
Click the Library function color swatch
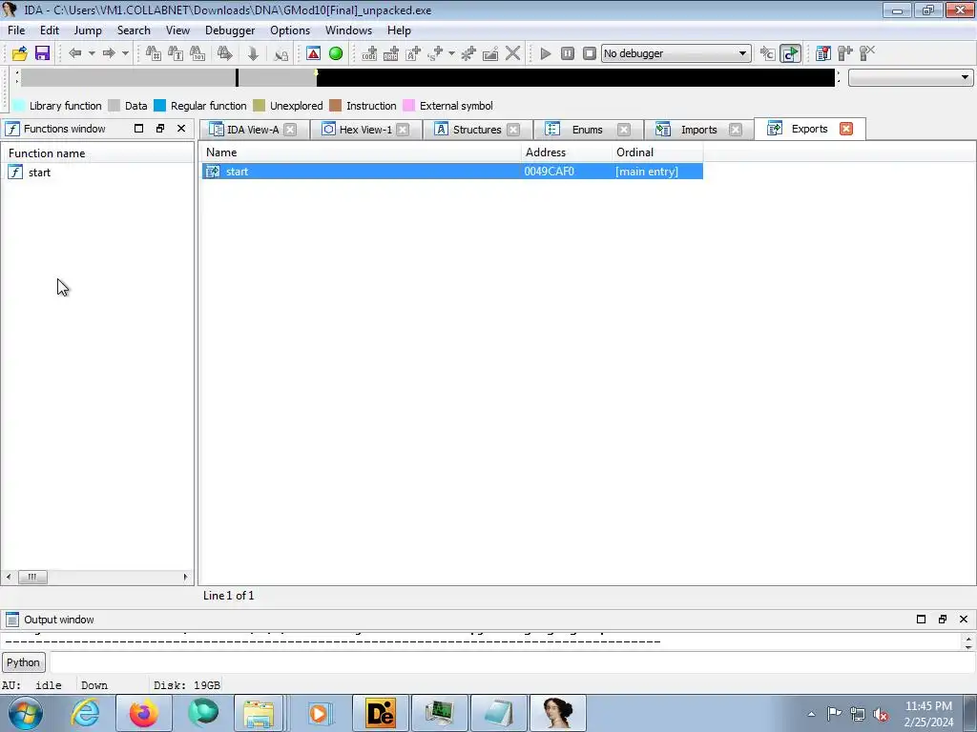pyautogui.click(x=19, y=106)
